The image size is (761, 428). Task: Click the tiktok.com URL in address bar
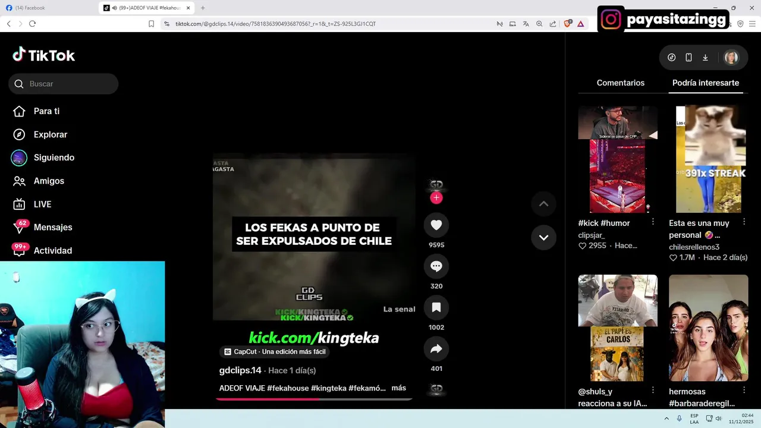(x=275, y=24)
